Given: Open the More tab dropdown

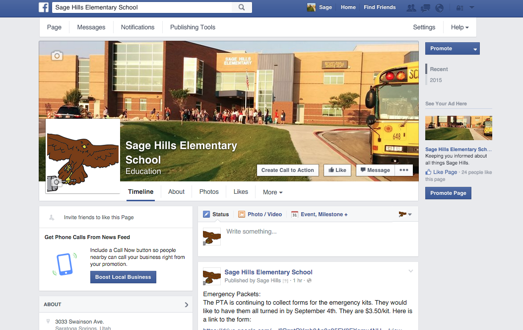Looking at the screenshot, I should [272, 192].
